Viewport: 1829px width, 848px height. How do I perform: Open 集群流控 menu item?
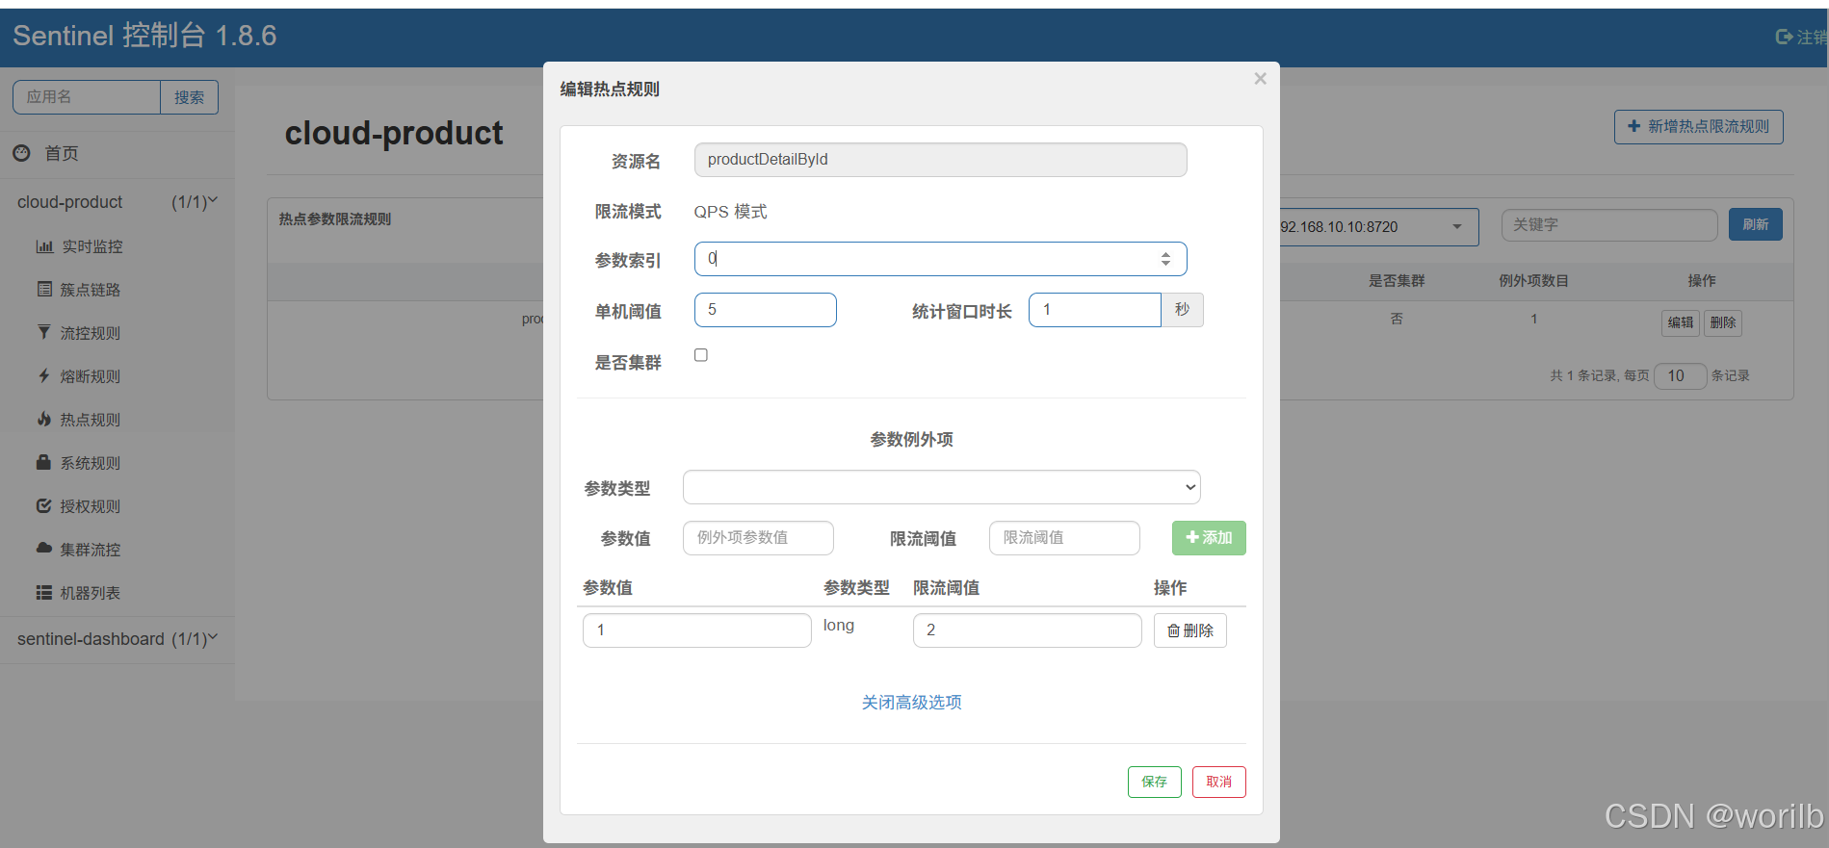point(91,550)
